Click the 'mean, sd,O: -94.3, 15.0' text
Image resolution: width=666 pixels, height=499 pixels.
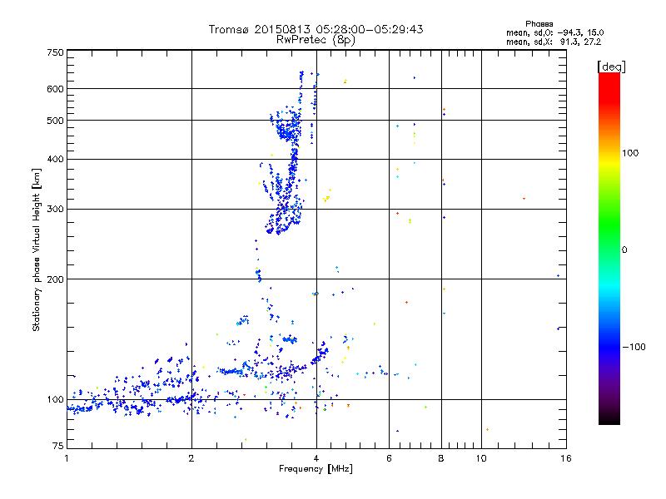[x=554, y=32]
